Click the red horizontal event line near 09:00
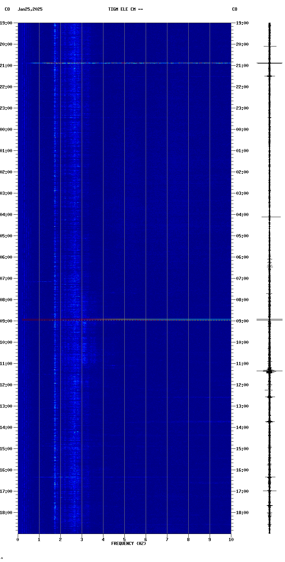Viewport: 285px width, 562px height. tap(124, 320)
